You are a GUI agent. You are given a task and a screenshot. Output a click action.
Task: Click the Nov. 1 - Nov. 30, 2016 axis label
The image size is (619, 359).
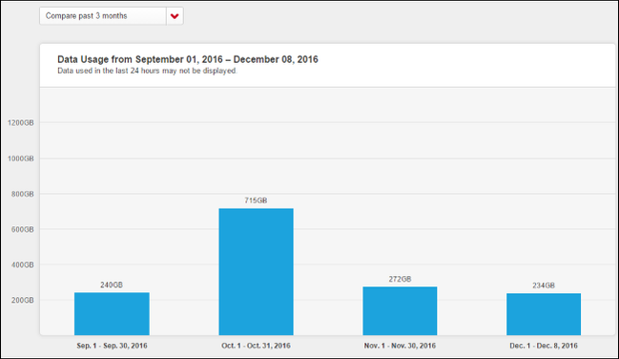pos(400,346)
